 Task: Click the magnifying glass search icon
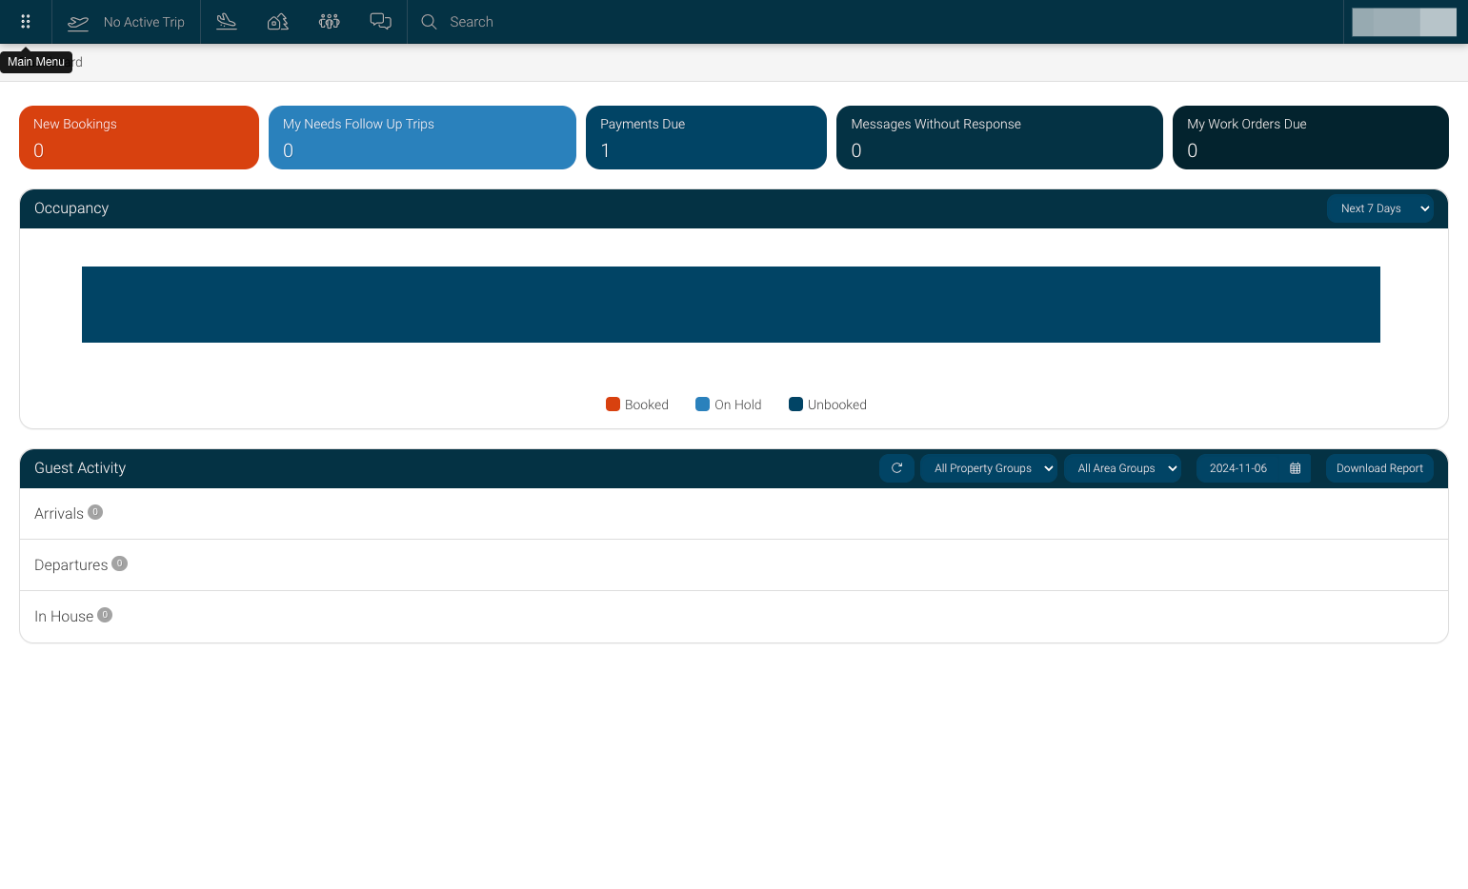point(430,22)
